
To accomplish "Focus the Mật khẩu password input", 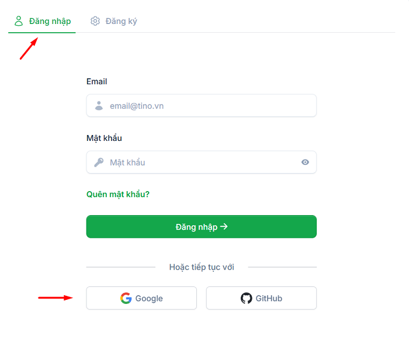I will (199, 162).
